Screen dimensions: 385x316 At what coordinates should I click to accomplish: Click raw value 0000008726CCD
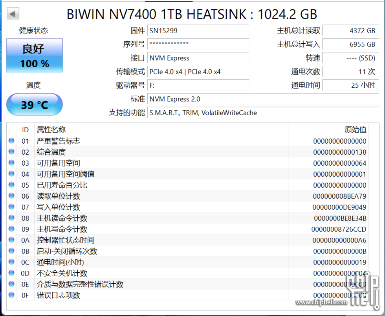[x=339, y=229]
